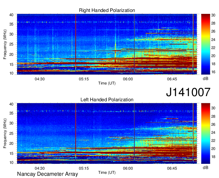
Task: Click the 26 dB value on Left Handed colorbar
Action: click(213, 124)
